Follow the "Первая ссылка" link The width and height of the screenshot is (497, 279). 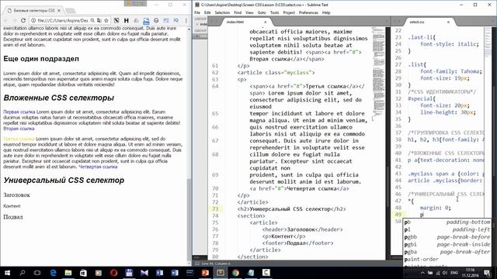[x=19, y=112]
